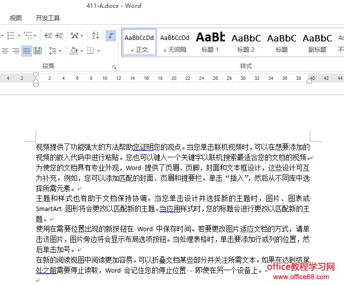Screen dimensions: 344x285
Task: Decrease the paragraph indent
Action: tap(48, 36)
